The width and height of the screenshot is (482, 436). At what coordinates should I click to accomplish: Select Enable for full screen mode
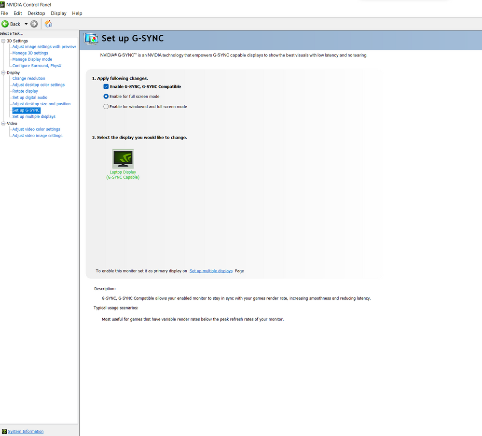point(106,96)
